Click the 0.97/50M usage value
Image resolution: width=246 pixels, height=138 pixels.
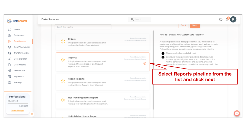[x=24, y=106]
